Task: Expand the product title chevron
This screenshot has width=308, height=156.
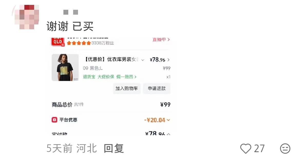Action: pos(143,60)
